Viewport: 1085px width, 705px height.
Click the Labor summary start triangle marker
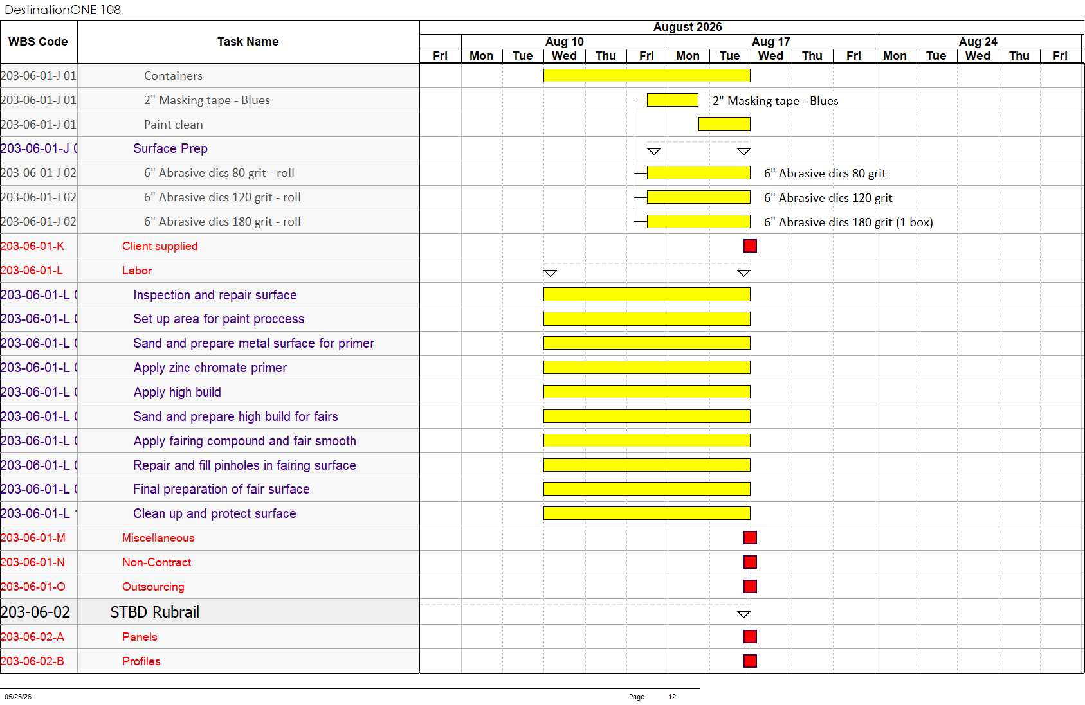550,273
